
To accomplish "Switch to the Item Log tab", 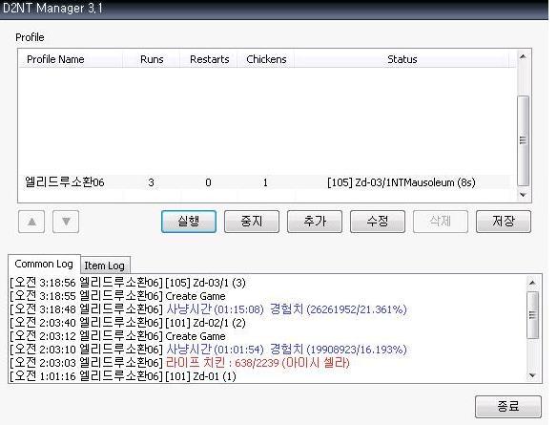I will click(x=105, y=266).
